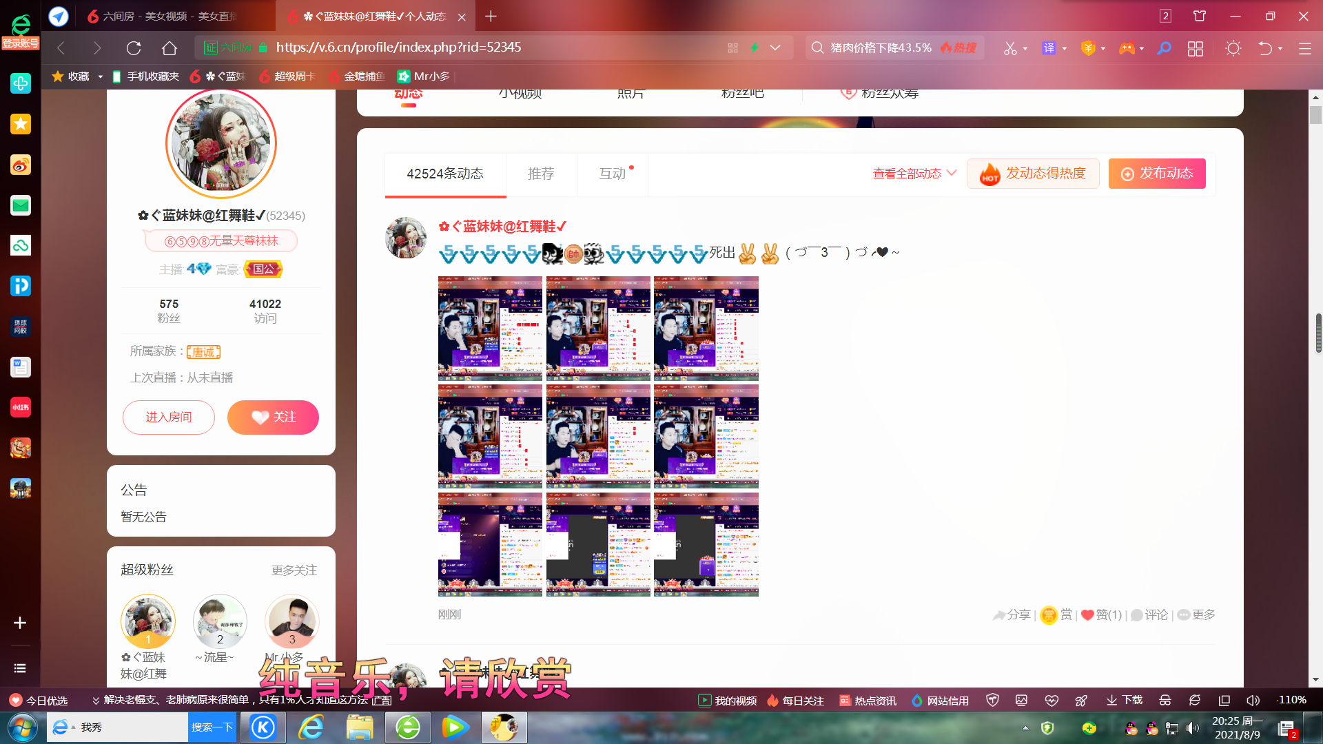
Task: Show hidden system tray icons
Action: 1025,728
